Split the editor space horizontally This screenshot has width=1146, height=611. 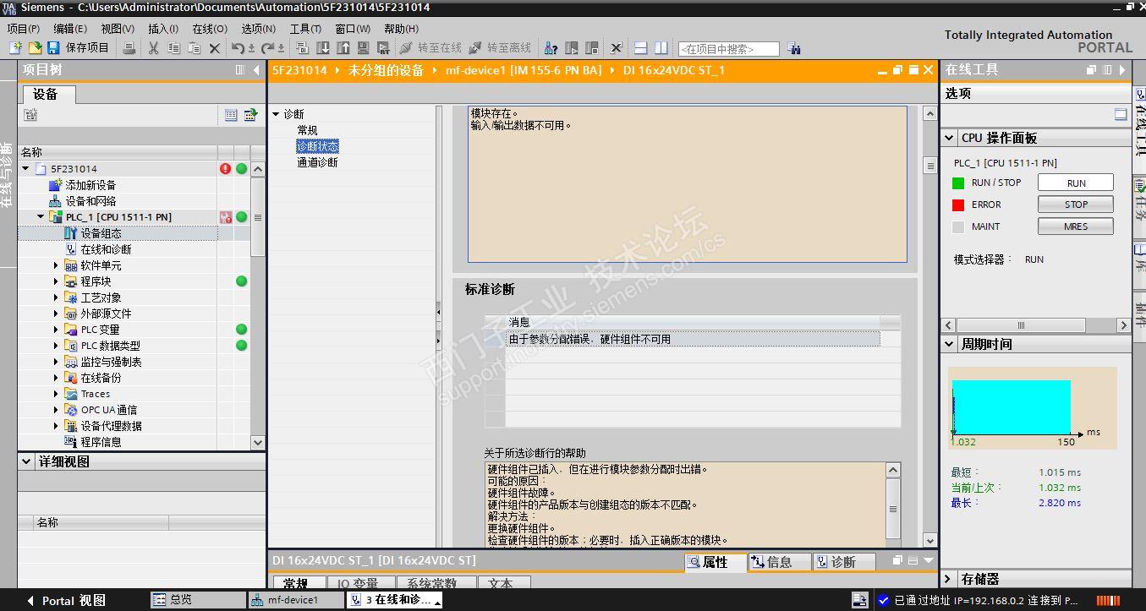click(640, 48)
